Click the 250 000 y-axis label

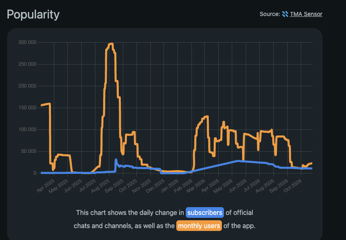click(28, 64)
